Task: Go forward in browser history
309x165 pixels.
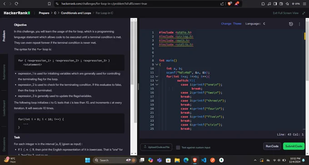Action: pyautogui.click(x=10, y=4)
